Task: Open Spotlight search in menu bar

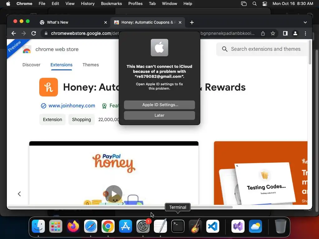Action: coord(254,3)
